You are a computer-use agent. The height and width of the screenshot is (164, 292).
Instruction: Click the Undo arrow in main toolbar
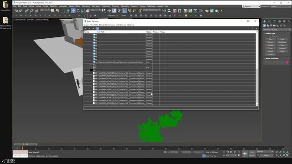click(x=16, y=11)
